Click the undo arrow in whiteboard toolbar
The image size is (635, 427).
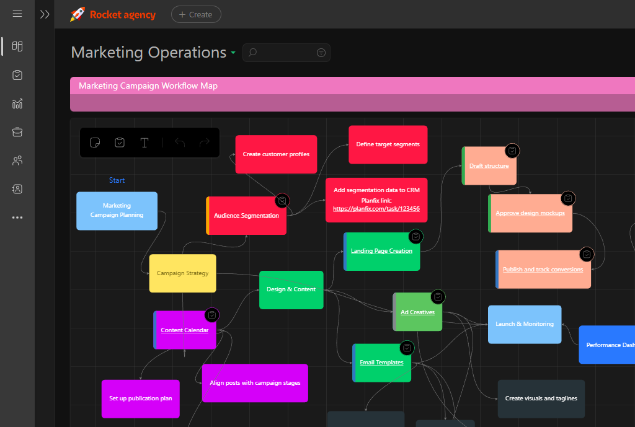[180, 143]
